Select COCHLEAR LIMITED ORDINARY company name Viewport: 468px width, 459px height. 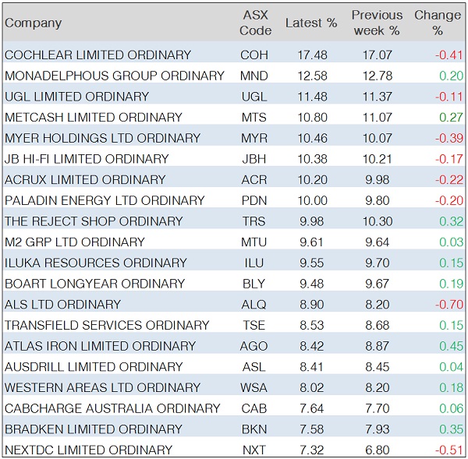click(x=97, y=55)
